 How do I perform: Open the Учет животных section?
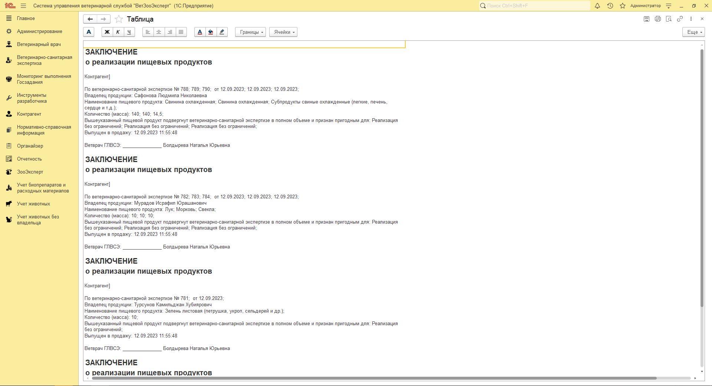click(39, 204)
